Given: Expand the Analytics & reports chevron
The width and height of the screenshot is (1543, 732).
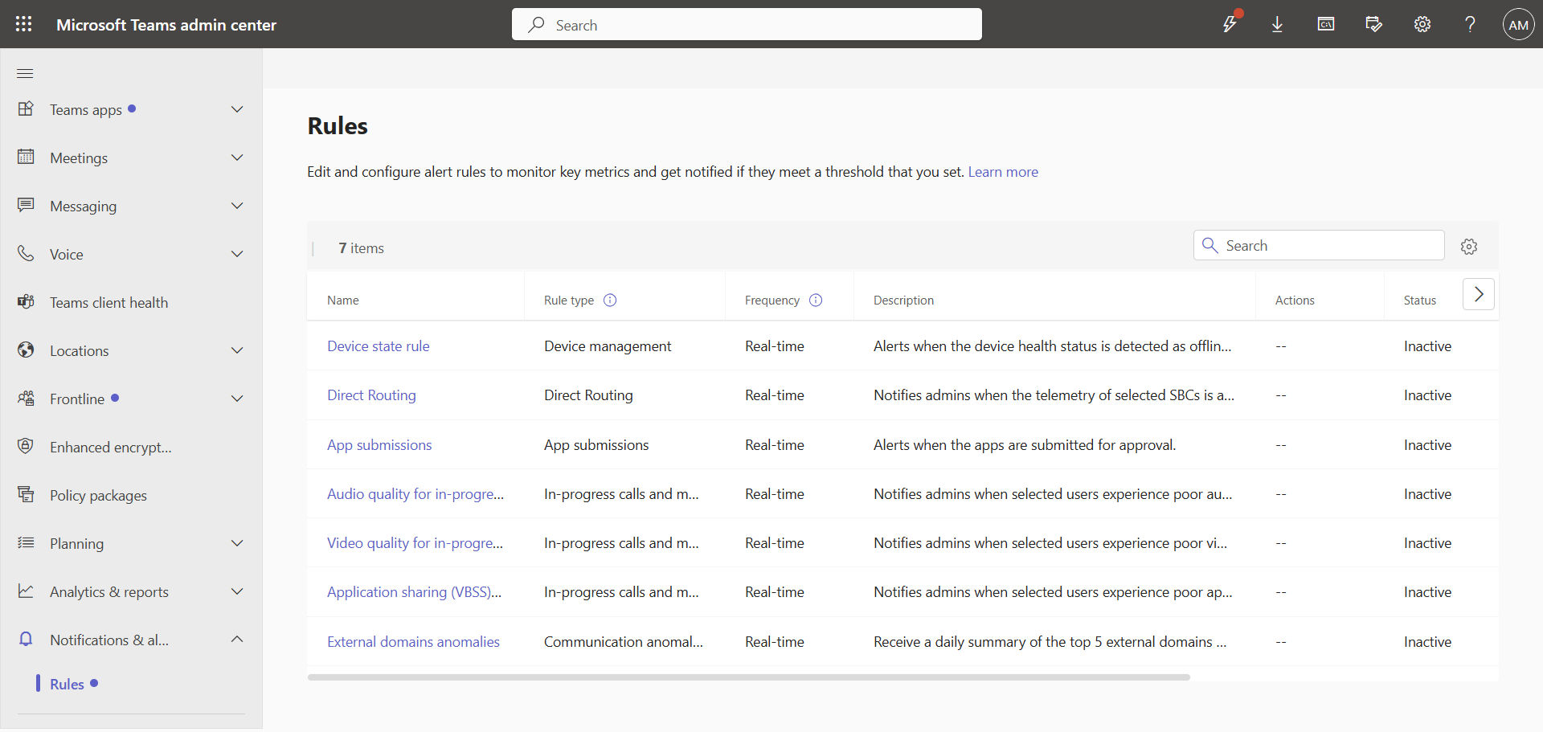Looking at the screenshot, I should click(237, 591).
